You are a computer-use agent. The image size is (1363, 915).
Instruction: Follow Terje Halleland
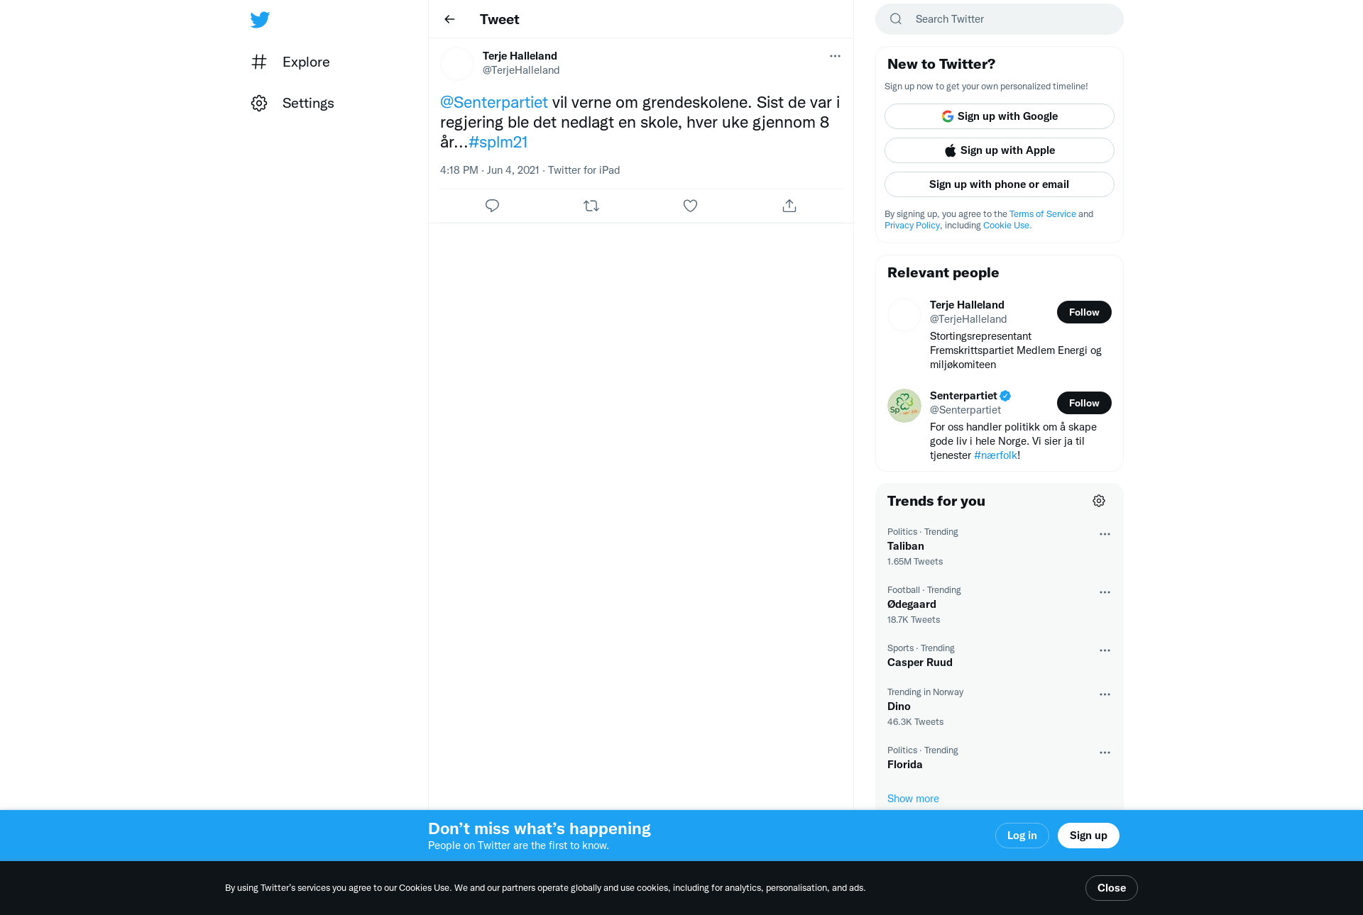coord(1084,312)
